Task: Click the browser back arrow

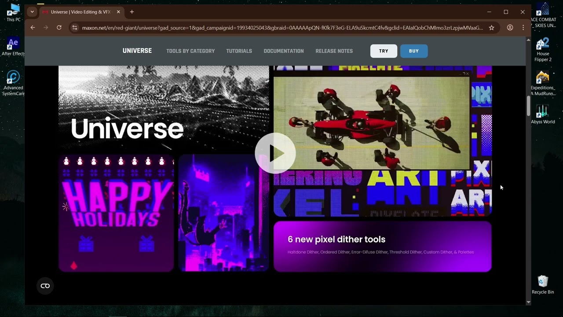Action: 33,28
